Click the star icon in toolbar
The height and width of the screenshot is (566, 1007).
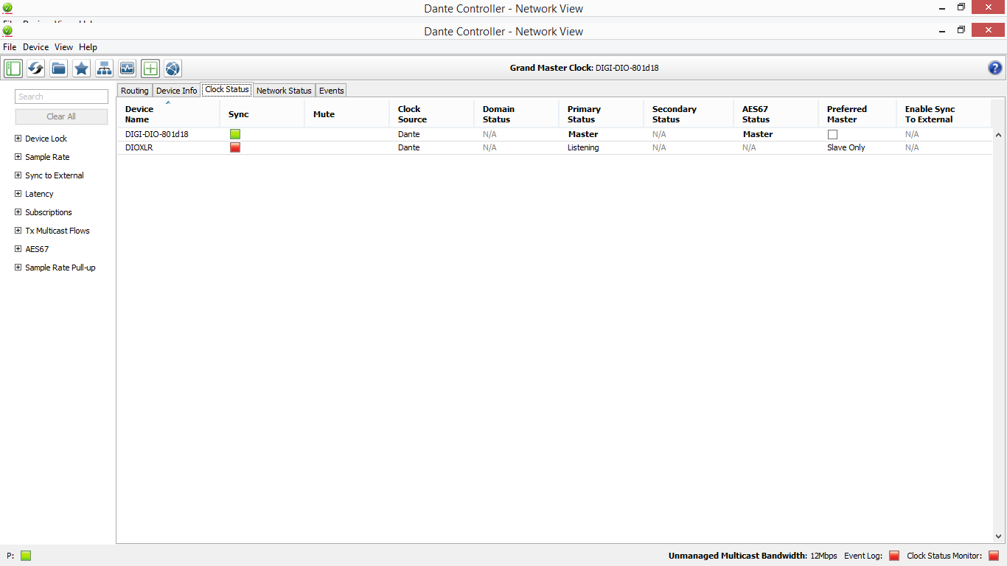pyautogui.click(x=82, y=69)
